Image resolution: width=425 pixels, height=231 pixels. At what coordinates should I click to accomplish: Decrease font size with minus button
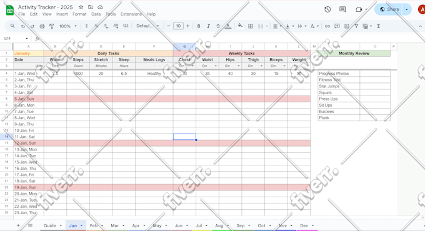(168, 26)
